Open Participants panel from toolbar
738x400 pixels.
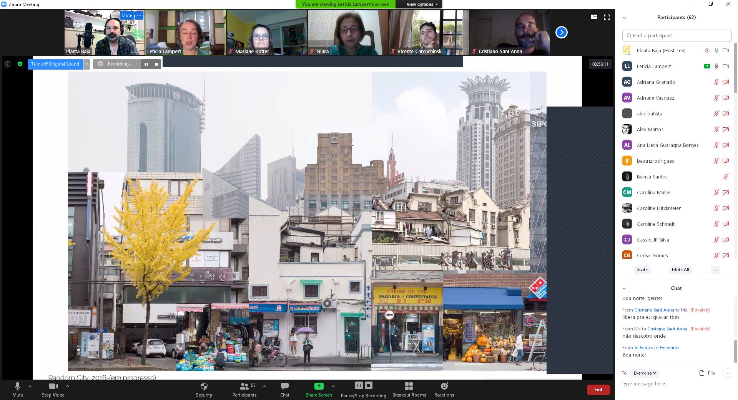click(x=244, y=386)
